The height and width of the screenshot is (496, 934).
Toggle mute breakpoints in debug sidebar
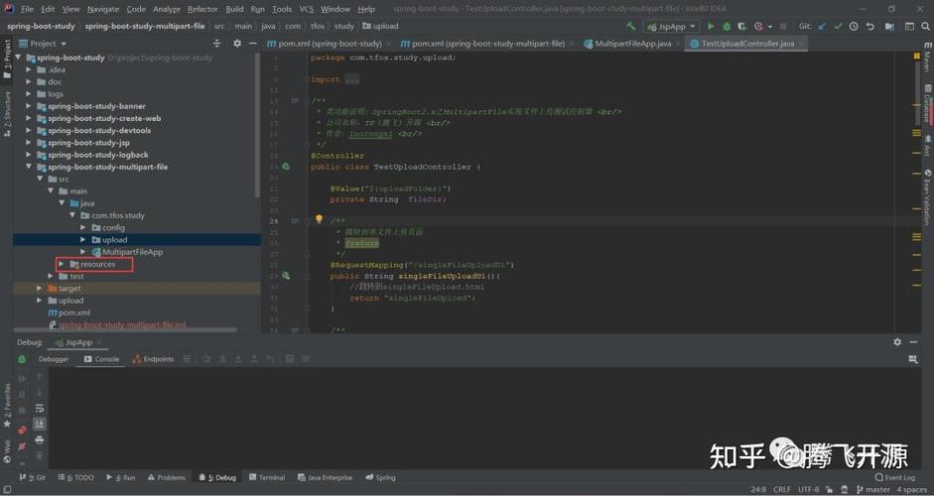(x=22, y=446)
